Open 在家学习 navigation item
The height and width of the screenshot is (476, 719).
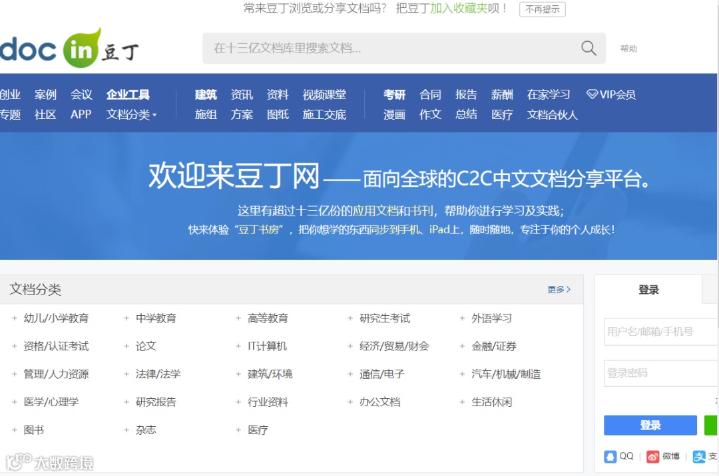pos(549,95)
